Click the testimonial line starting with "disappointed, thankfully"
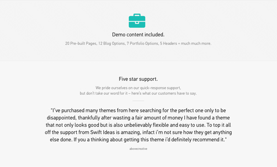This screenshot has height=167, width=277. tap(138, 118)
